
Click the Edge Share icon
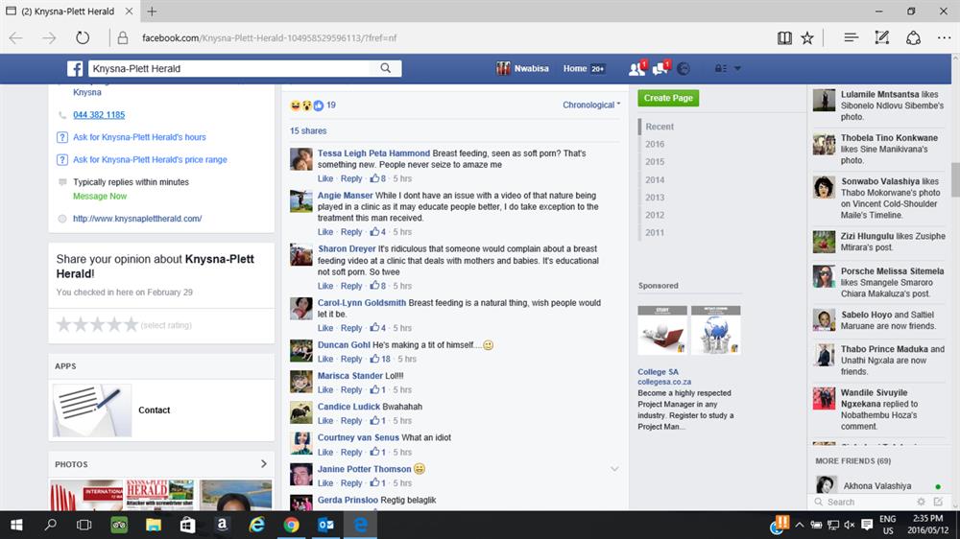click(x=913, y=38)
